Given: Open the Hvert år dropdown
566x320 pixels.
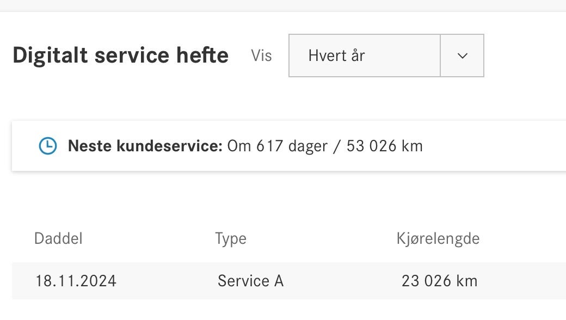Looking at the screenshot, I should (x=386, y=56).
